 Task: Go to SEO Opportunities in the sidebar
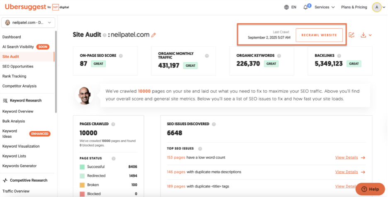coord(18,66)
